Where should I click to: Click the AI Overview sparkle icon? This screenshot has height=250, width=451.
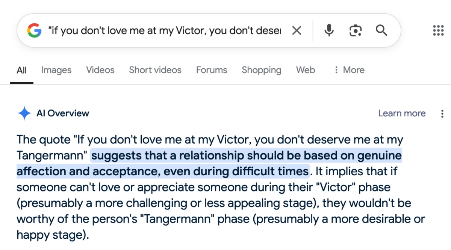pyautogui.click(x=24, y=113)
